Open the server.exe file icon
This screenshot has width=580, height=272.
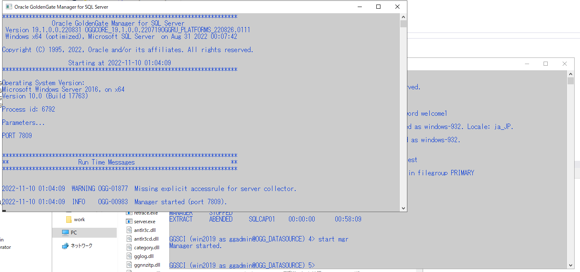pos(129,222)
